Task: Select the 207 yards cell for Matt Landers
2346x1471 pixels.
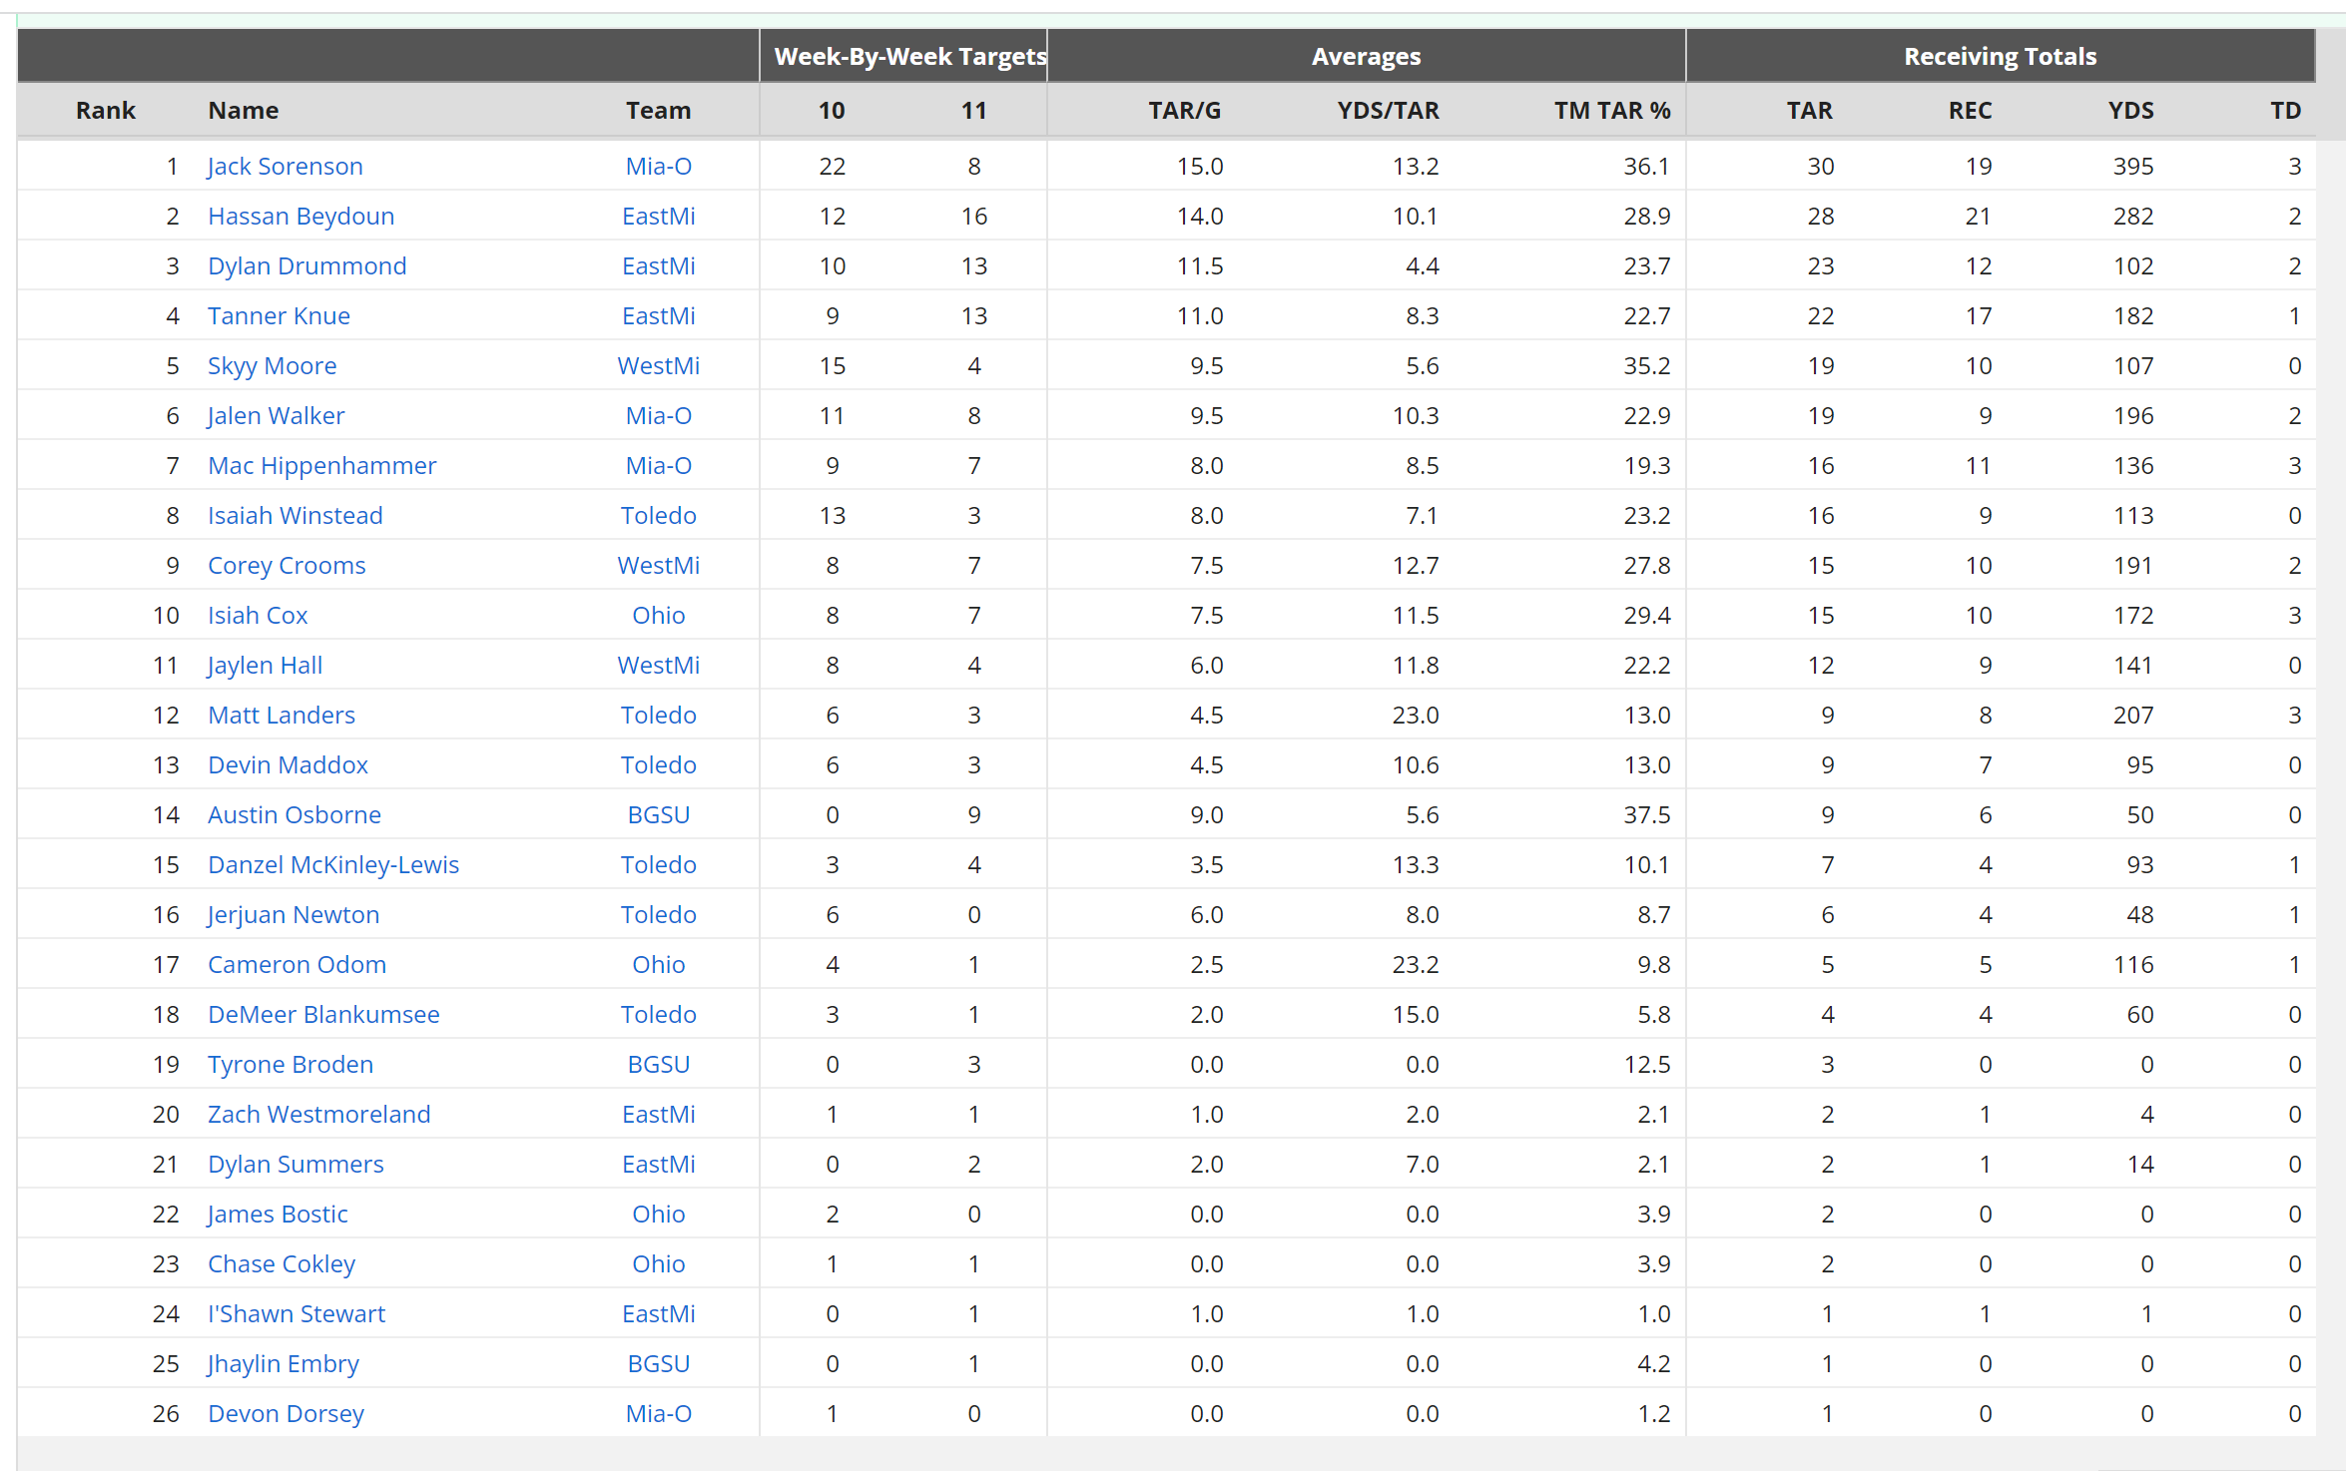Action: click(2133, 715)
